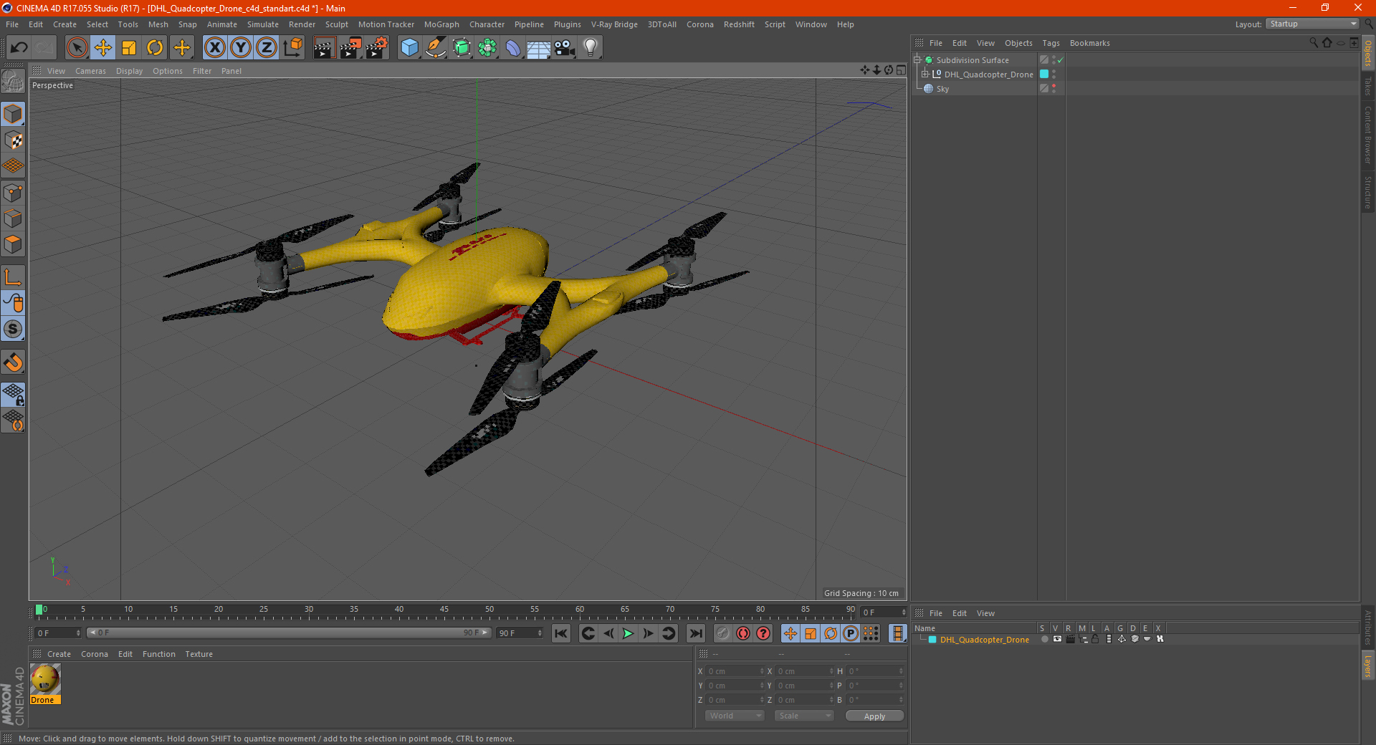Open the Takes side tab
This screenshot has height=745, width=1376.
pyautogui.click(x=1368, y=87)
